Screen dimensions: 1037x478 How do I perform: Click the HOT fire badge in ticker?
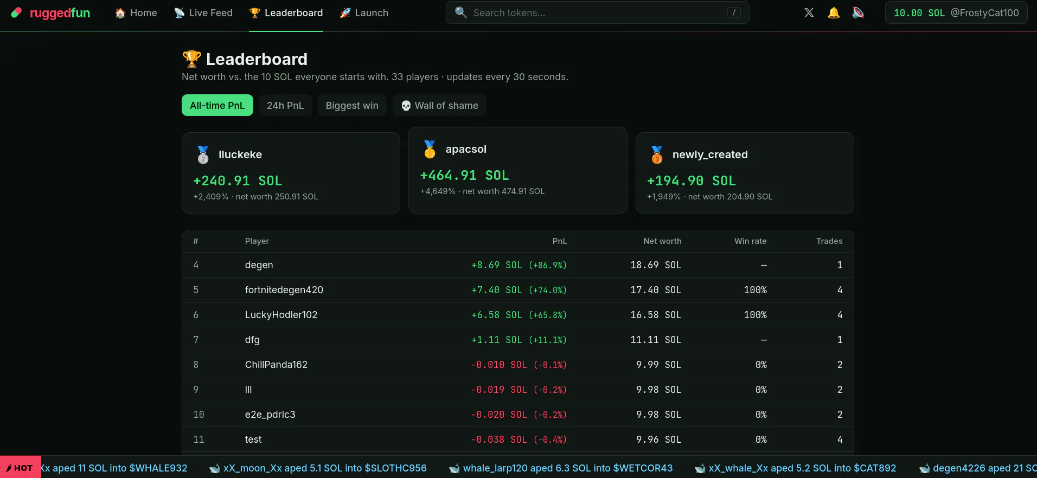click(21, 467)
